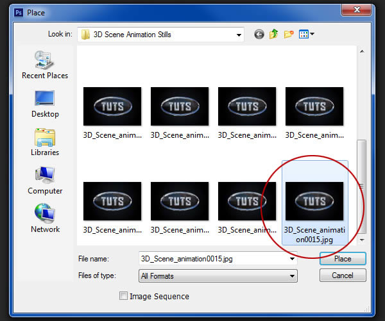Viewport: 385px width, 321px height.
Task: Close the Place dialog
Action: [x=357, y=10]
